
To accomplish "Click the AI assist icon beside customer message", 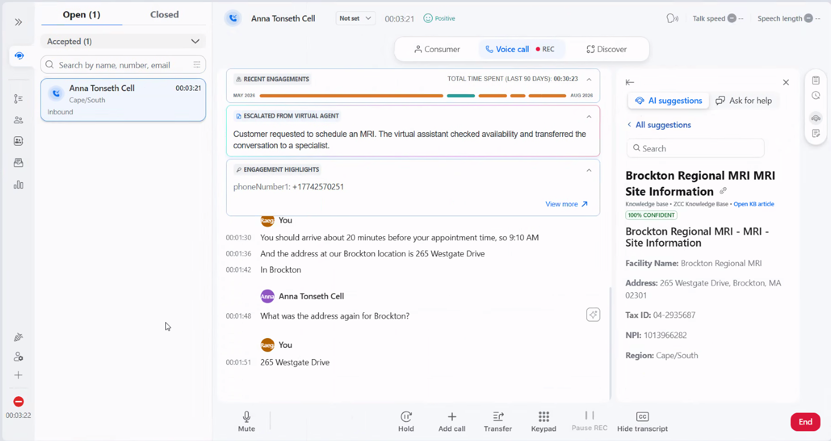I will pyautogui.click(x=593, y=314).
